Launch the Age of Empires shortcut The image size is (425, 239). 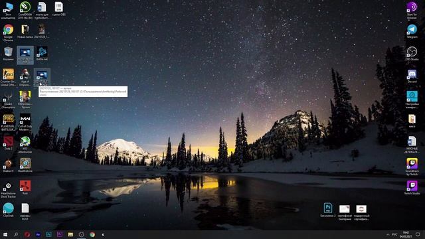25,78
